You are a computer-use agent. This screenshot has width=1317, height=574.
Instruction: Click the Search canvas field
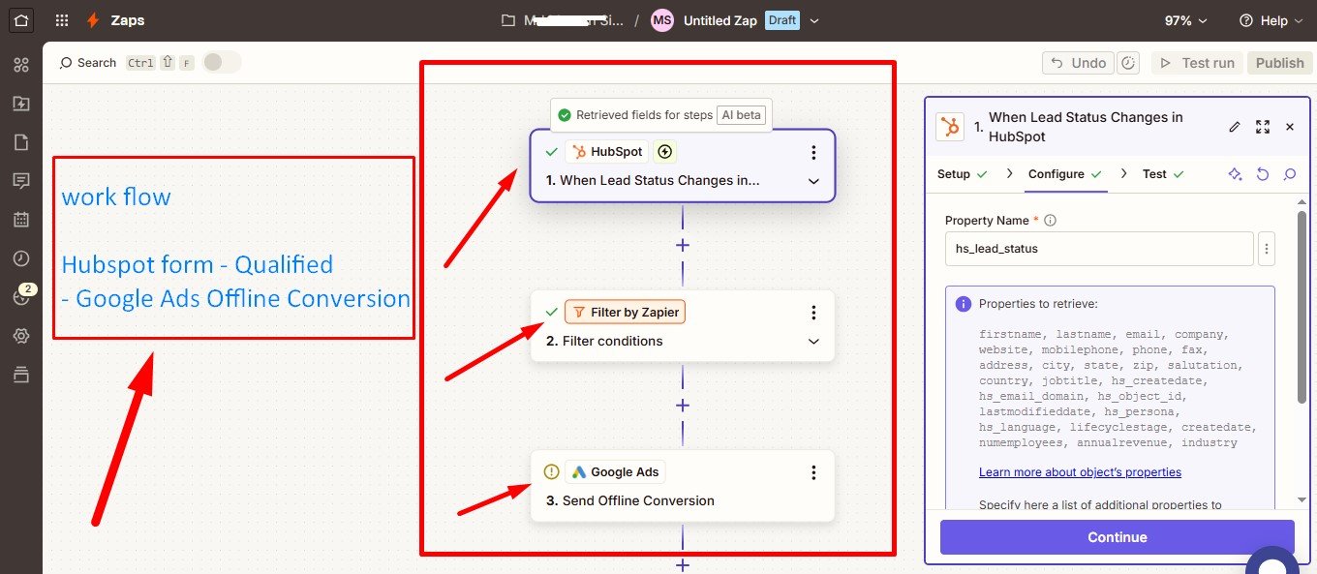(87, 63)
